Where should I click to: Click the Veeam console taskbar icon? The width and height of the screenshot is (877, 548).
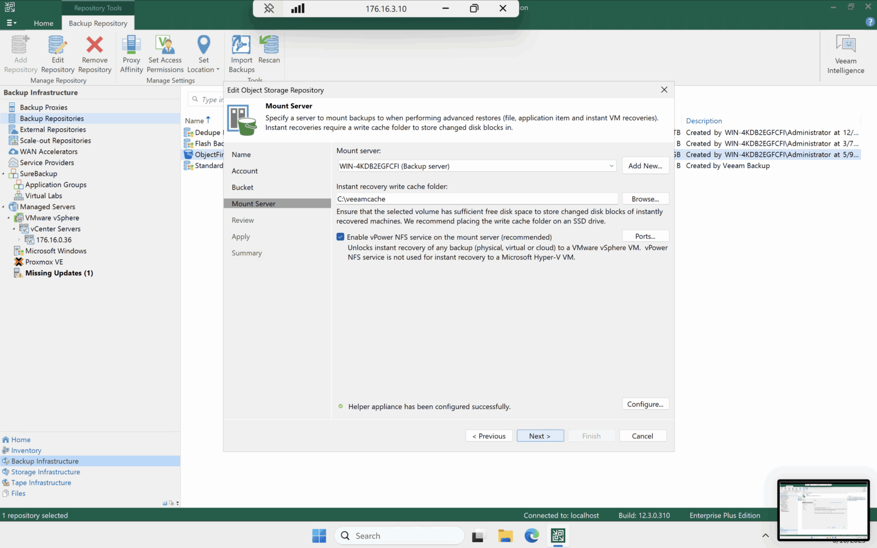click(x=558, y=536)
